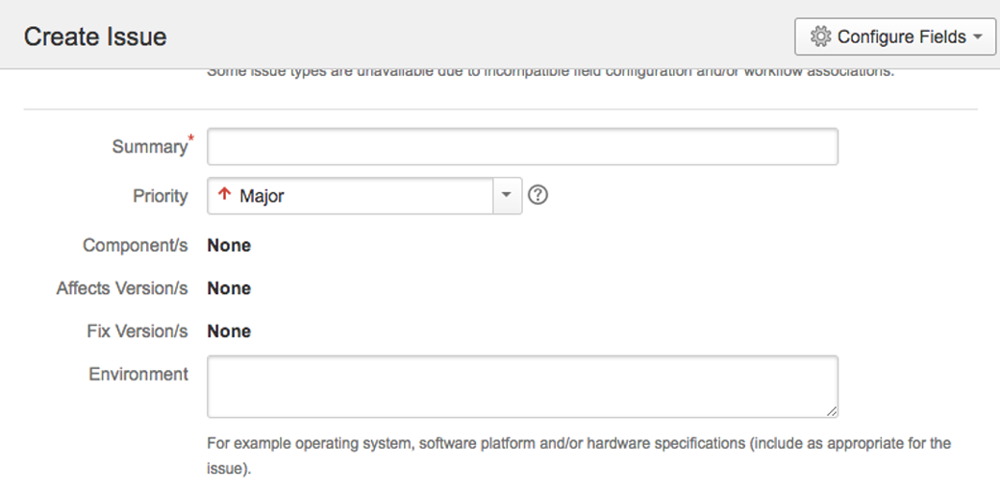The image size is (1000, 490).
Task: Click the Environment field label
Action: [x=138, y=374]
